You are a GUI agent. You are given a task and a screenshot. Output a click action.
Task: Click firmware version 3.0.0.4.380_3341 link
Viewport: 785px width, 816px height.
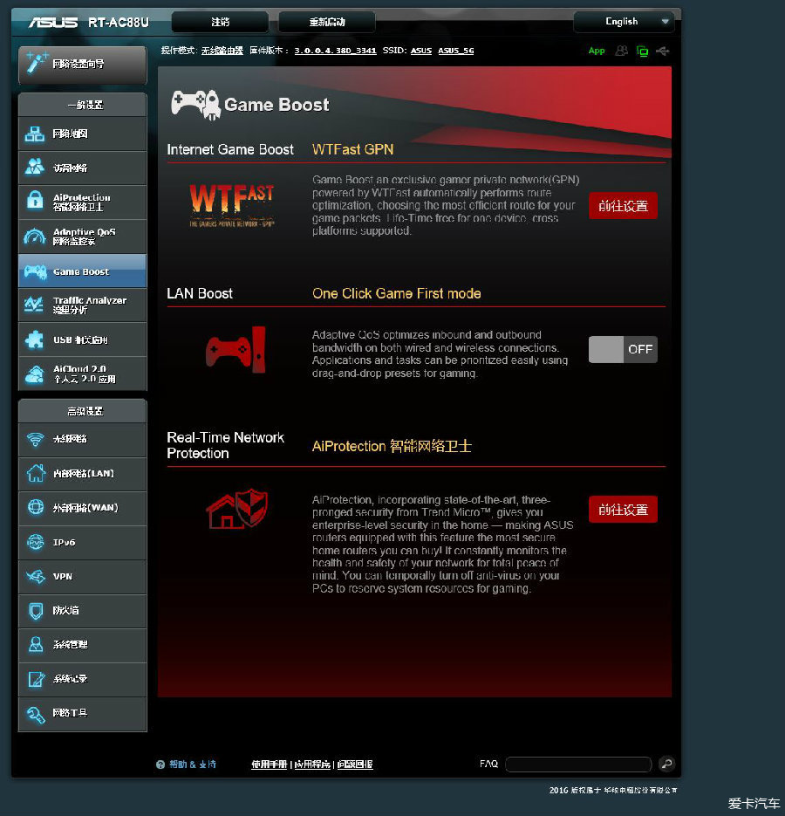[x=335, y=51]
